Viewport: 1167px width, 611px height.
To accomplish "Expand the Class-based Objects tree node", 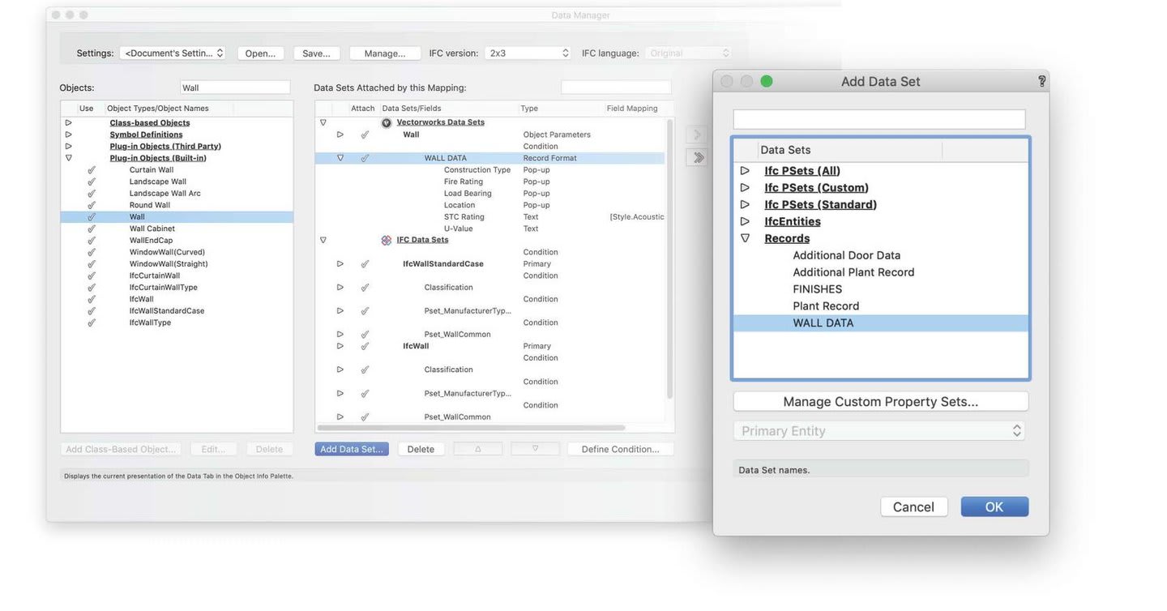I will 69,123.
